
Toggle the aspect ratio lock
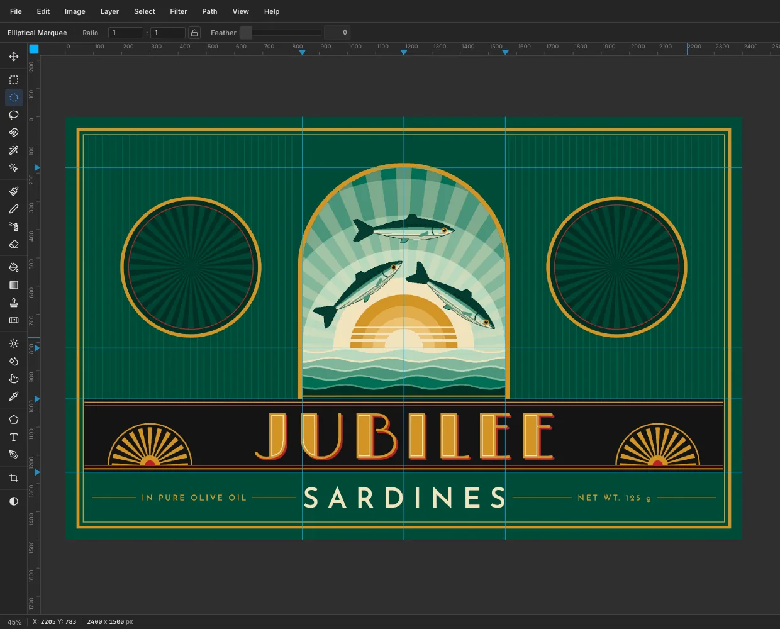point(194,33)
